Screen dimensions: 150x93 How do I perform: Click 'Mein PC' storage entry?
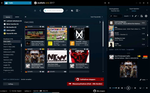click(x=44, y=91)
